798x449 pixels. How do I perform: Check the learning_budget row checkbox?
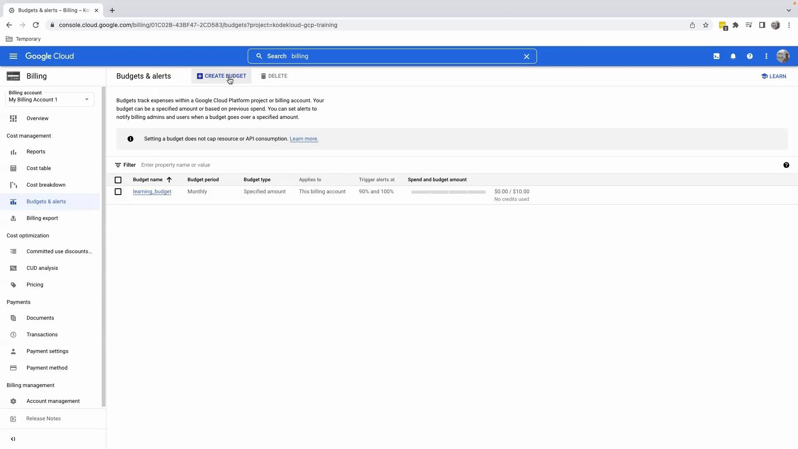[x=118, y=192]
